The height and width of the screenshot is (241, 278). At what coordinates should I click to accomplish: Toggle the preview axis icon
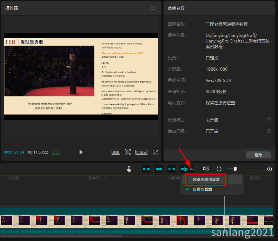coord(184,169)
